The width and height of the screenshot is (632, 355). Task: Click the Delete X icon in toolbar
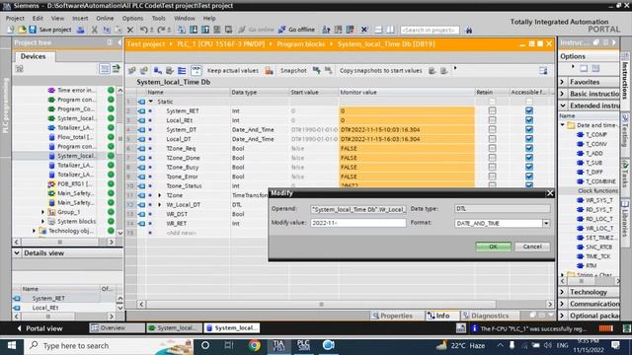click(129, 30)
